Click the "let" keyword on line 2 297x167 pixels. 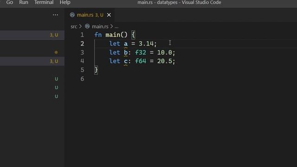(115, 44)
